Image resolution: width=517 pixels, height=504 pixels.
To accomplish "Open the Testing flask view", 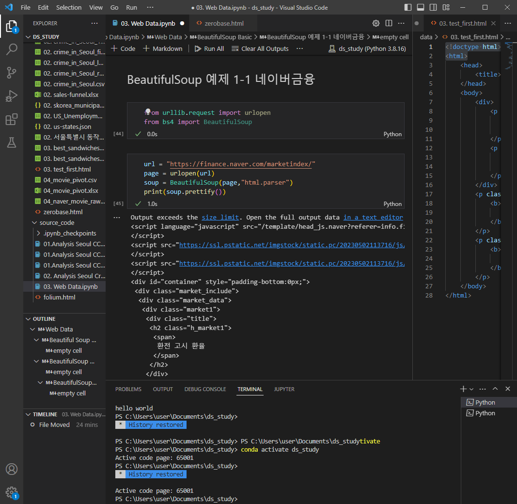I will [12, 142].
